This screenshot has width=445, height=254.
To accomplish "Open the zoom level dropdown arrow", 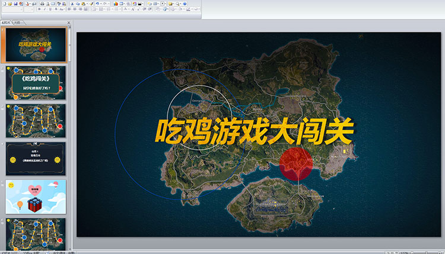I will (x=180, y=4).
